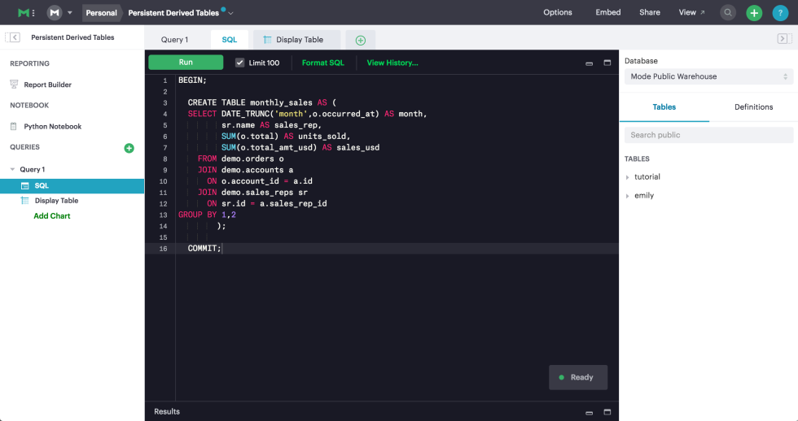Click the COMMIT; line in editor
Viewport: 798px width, 421px height.
click(204, 249)
